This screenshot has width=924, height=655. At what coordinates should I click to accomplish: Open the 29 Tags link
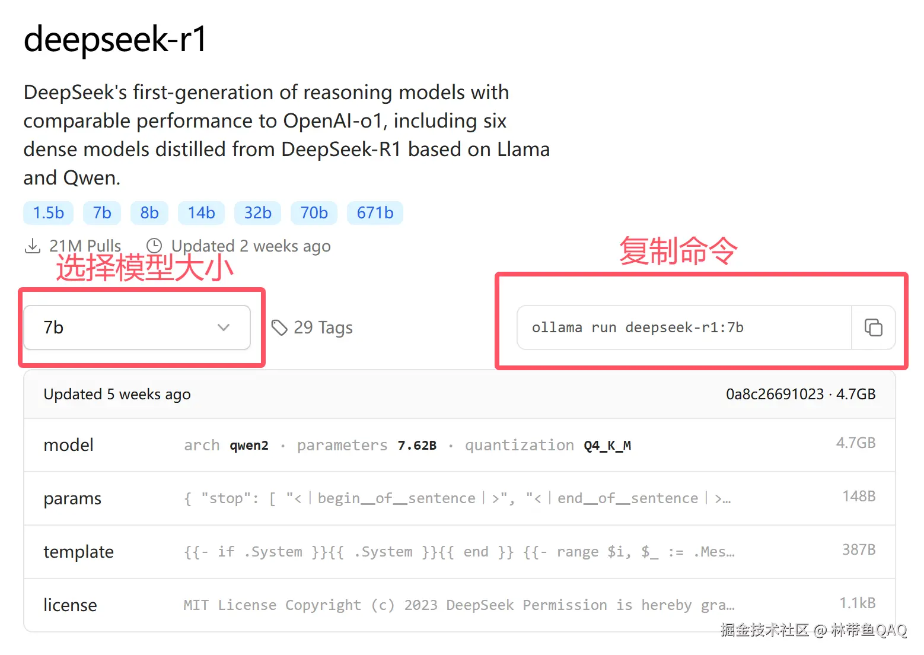[312, 327]
